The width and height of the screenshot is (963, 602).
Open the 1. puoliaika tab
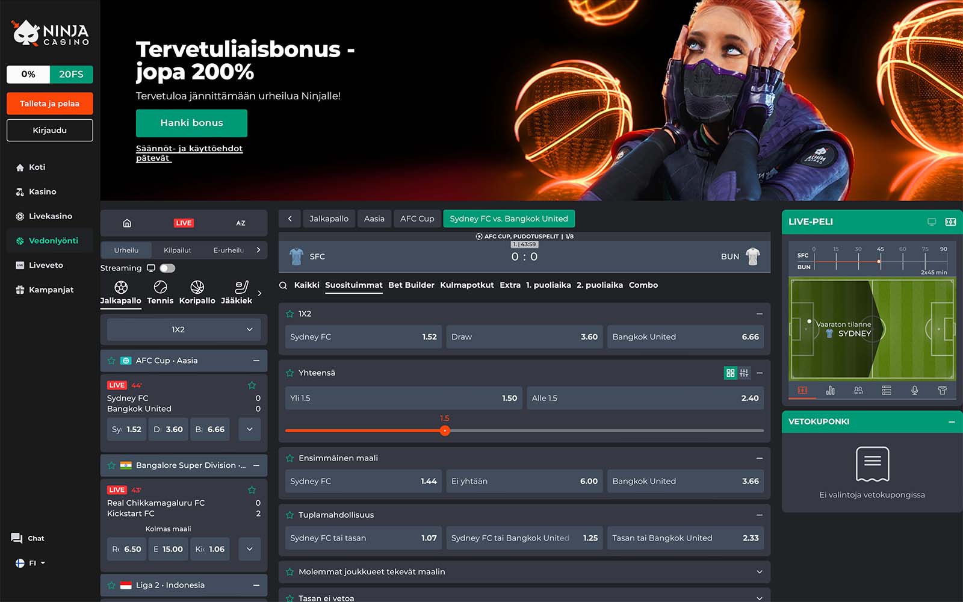point(548,285)
